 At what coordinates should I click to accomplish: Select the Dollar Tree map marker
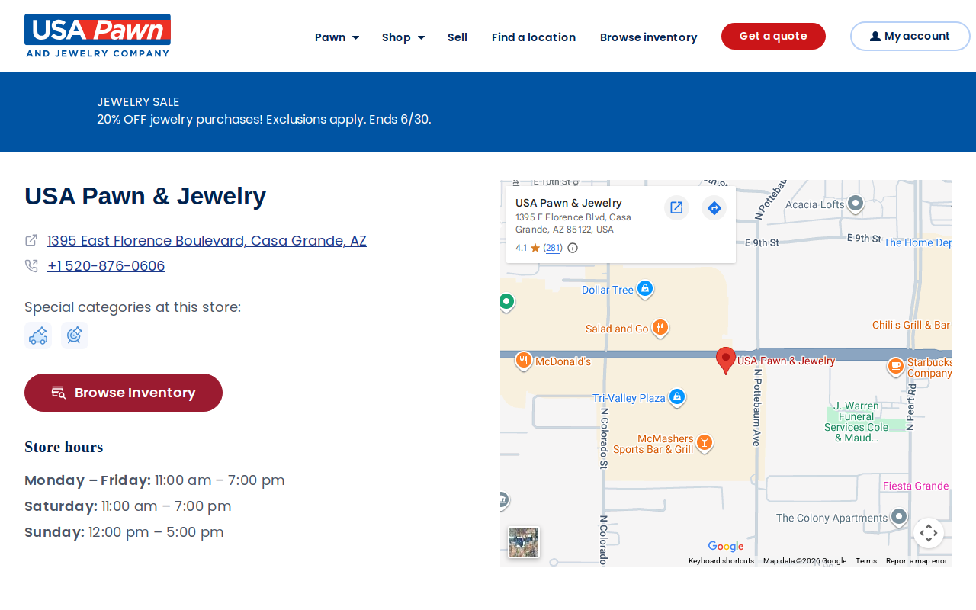point(645,289)
